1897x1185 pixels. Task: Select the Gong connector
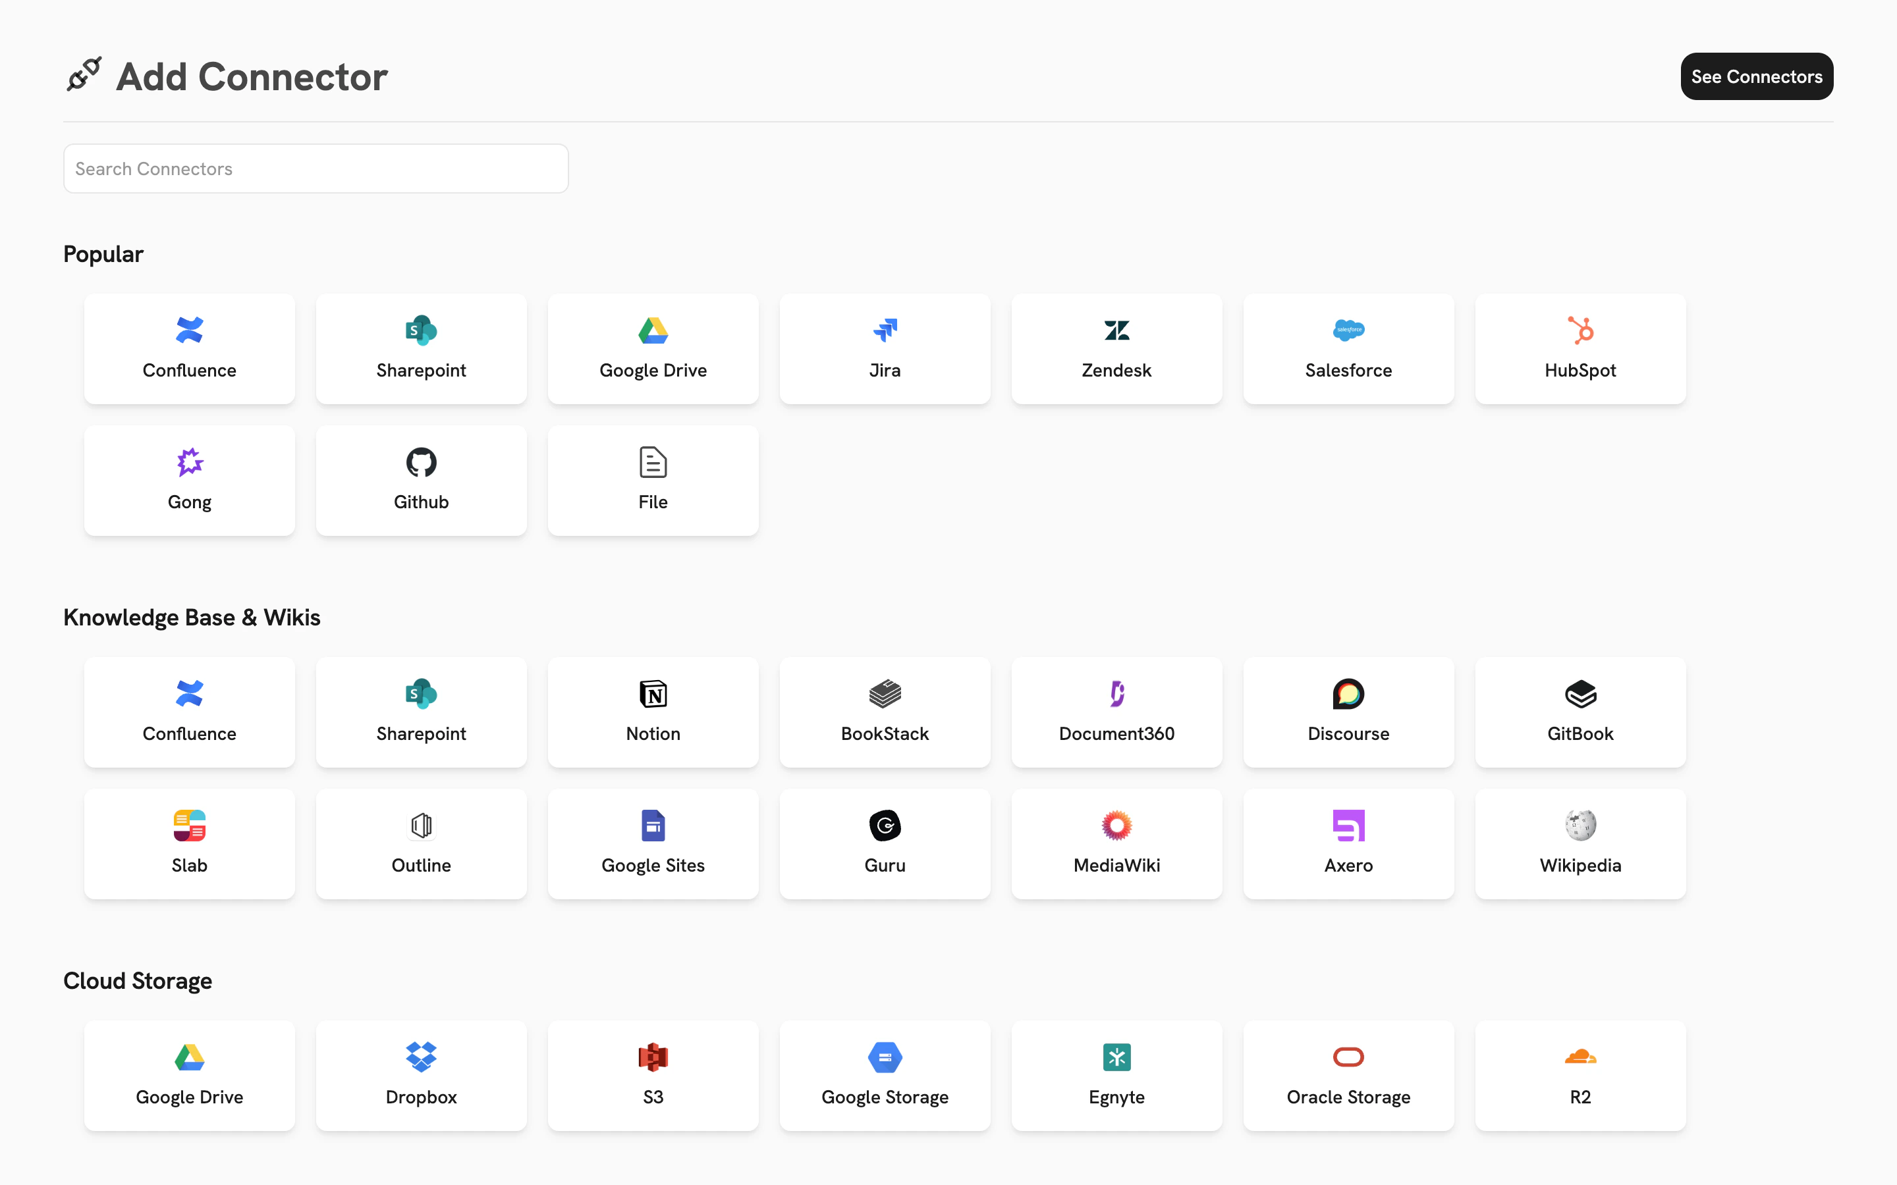[x=189, y=481]
